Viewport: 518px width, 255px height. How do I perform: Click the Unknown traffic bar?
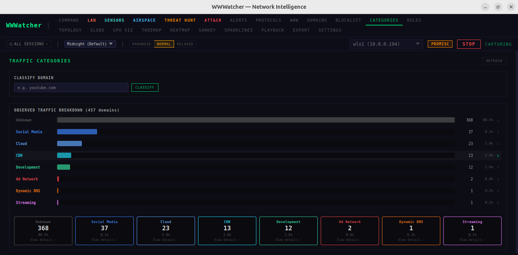[x=256, y=120]
